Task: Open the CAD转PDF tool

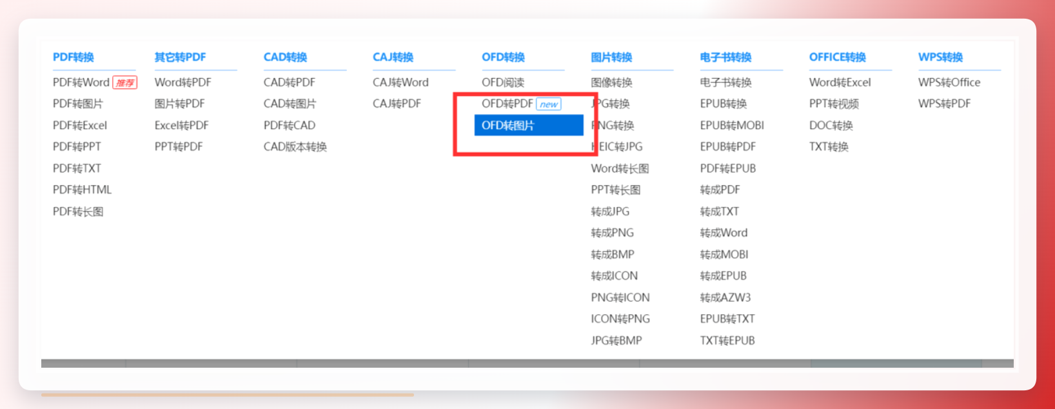Action: pos(290,83)
